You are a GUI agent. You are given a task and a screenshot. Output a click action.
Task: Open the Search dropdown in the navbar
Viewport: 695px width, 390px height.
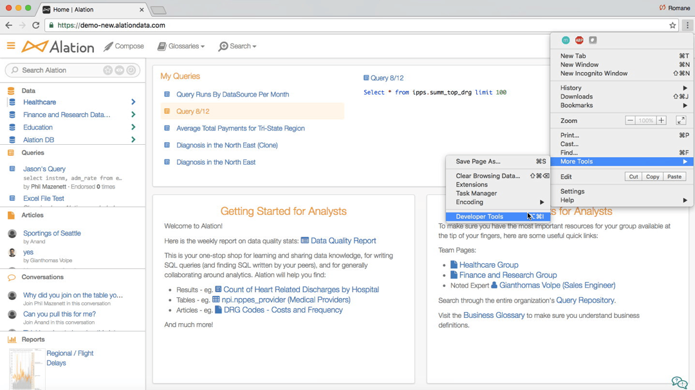click(237, 46)
